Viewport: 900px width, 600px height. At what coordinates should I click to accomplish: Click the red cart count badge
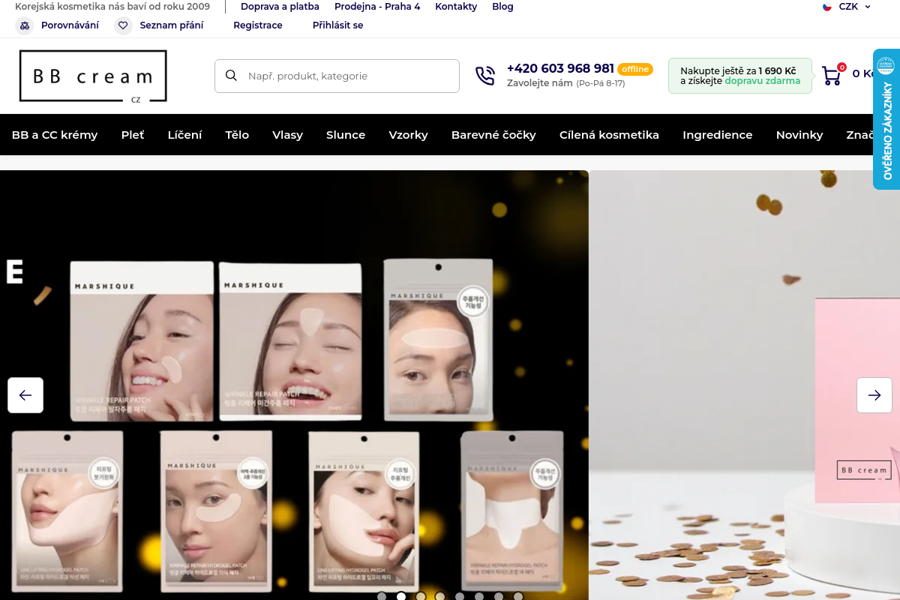(x=841, y=67)
